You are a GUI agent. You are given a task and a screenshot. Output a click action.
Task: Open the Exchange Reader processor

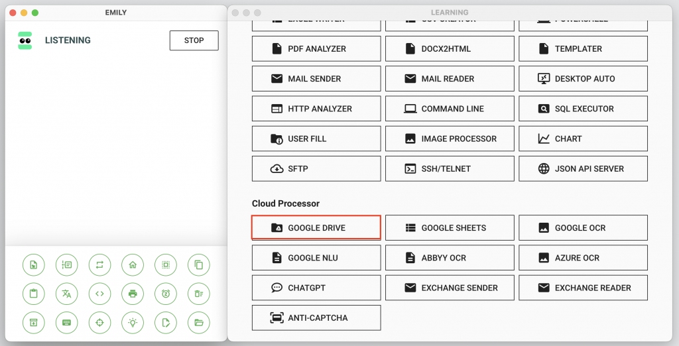pos(583,288)
